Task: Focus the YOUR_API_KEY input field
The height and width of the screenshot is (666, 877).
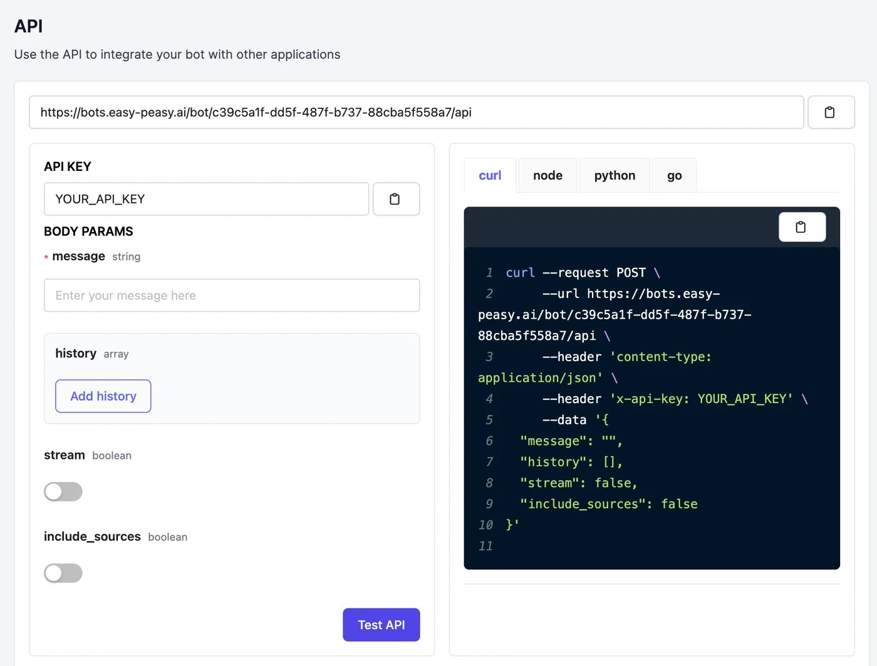Action: [206, 199]
